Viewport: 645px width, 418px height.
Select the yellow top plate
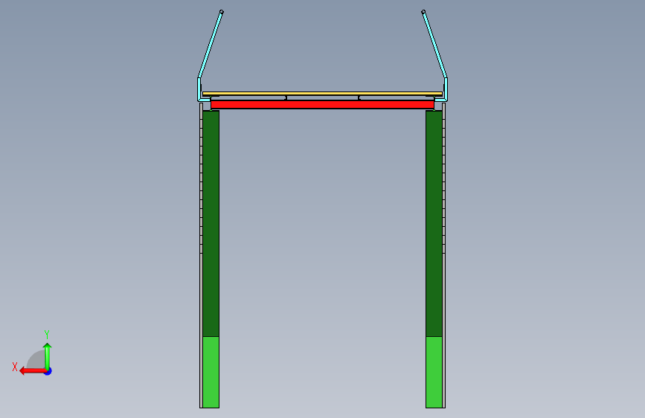[323, 94]
